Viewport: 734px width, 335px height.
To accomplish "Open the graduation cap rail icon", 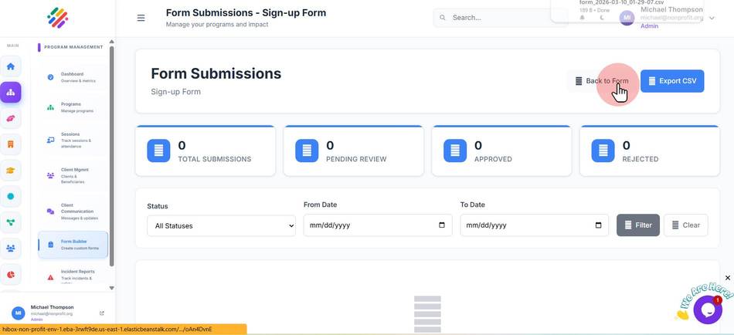I will (10, 171).
